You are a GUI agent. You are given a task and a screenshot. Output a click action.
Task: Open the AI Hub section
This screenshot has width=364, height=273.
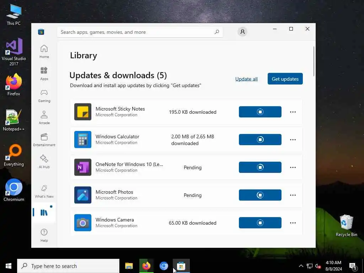(44, 162)
